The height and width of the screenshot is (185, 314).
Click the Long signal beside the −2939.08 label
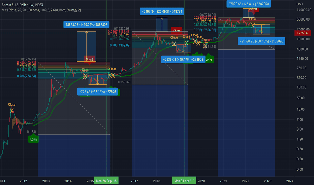pos(209,59)
